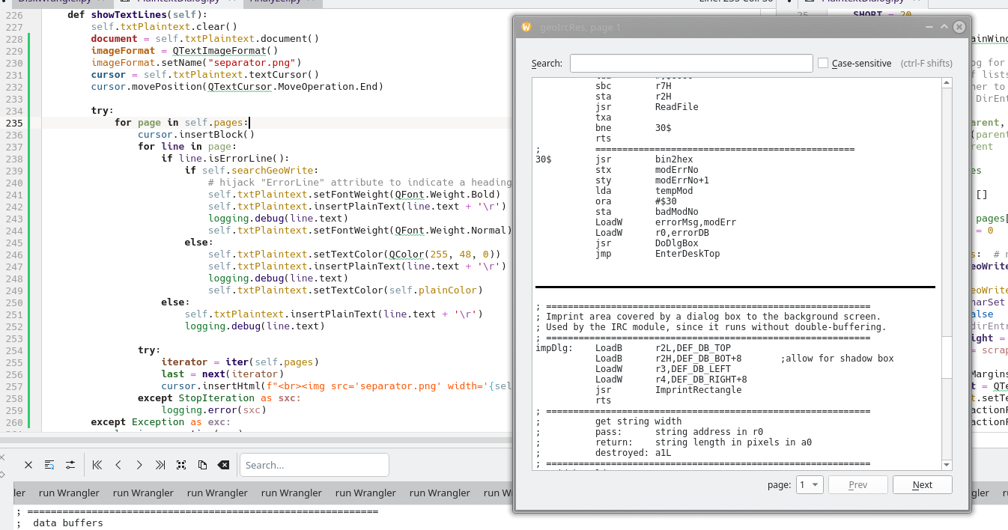
Task: Click the close (X) icon in output toolbar
Action: point(28,465)
